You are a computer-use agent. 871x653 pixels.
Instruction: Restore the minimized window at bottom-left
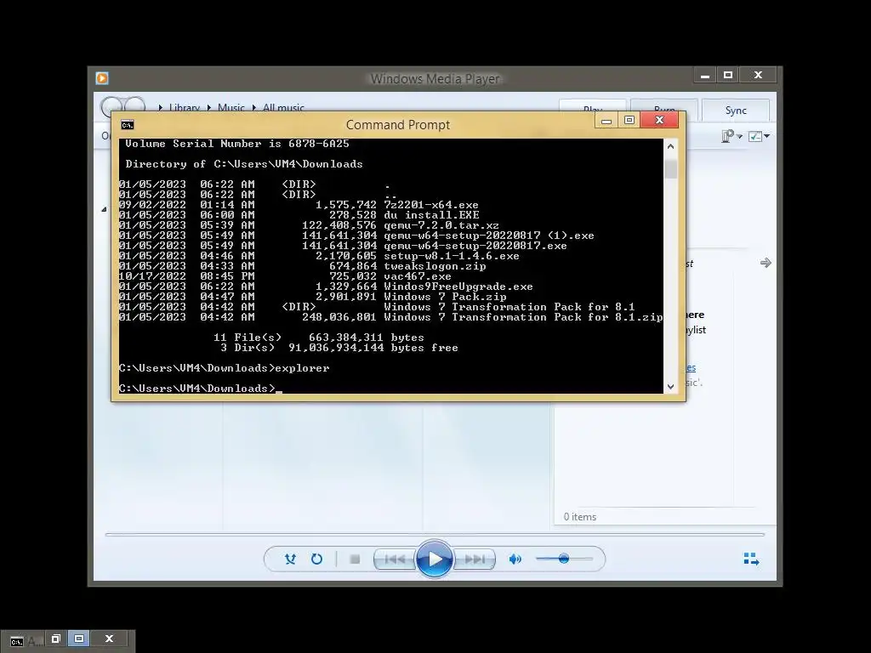click(55, 639)
